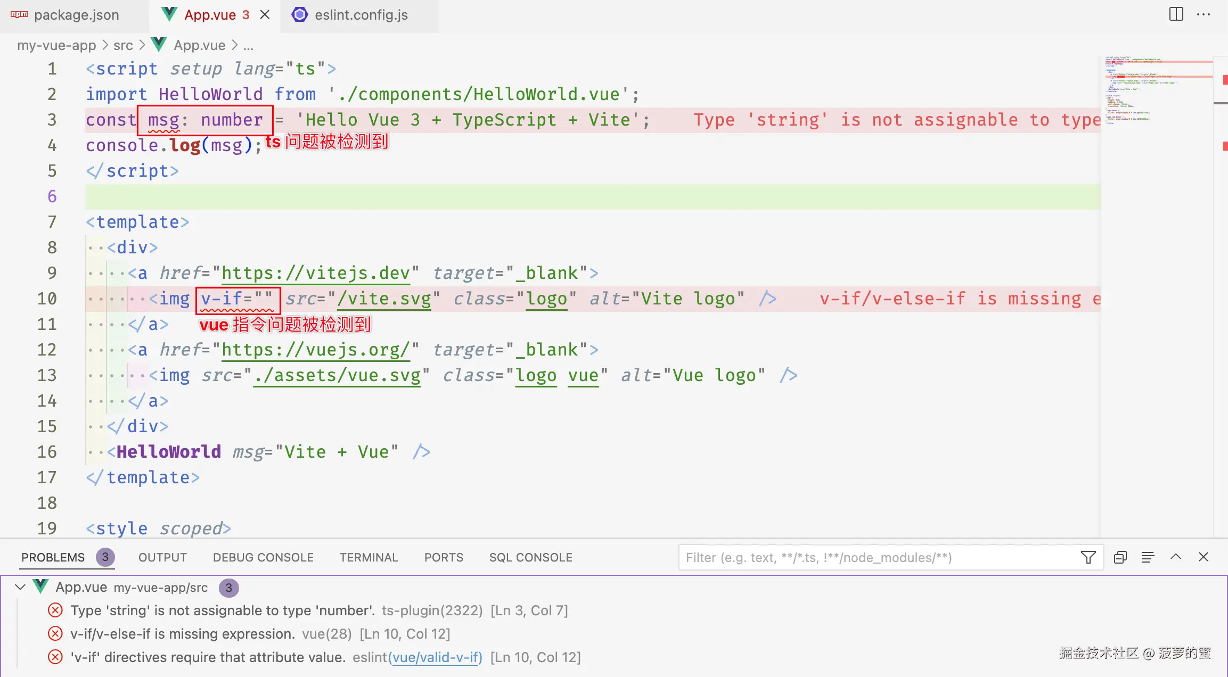Click the split editor right icon
The width and height of the screenshot is (1228, 677).
click(x=1176, y=14)
